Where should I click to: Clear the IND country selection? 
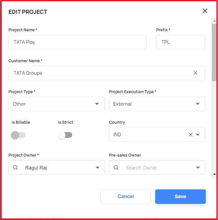pyautogui.click(x=191, y=135)
